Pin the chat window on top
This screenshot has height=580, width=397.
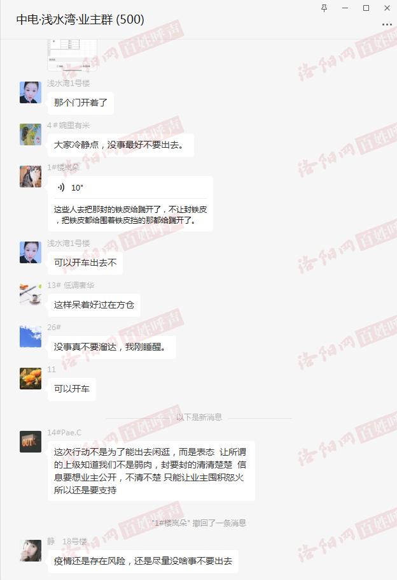click(x=324, y=8)
